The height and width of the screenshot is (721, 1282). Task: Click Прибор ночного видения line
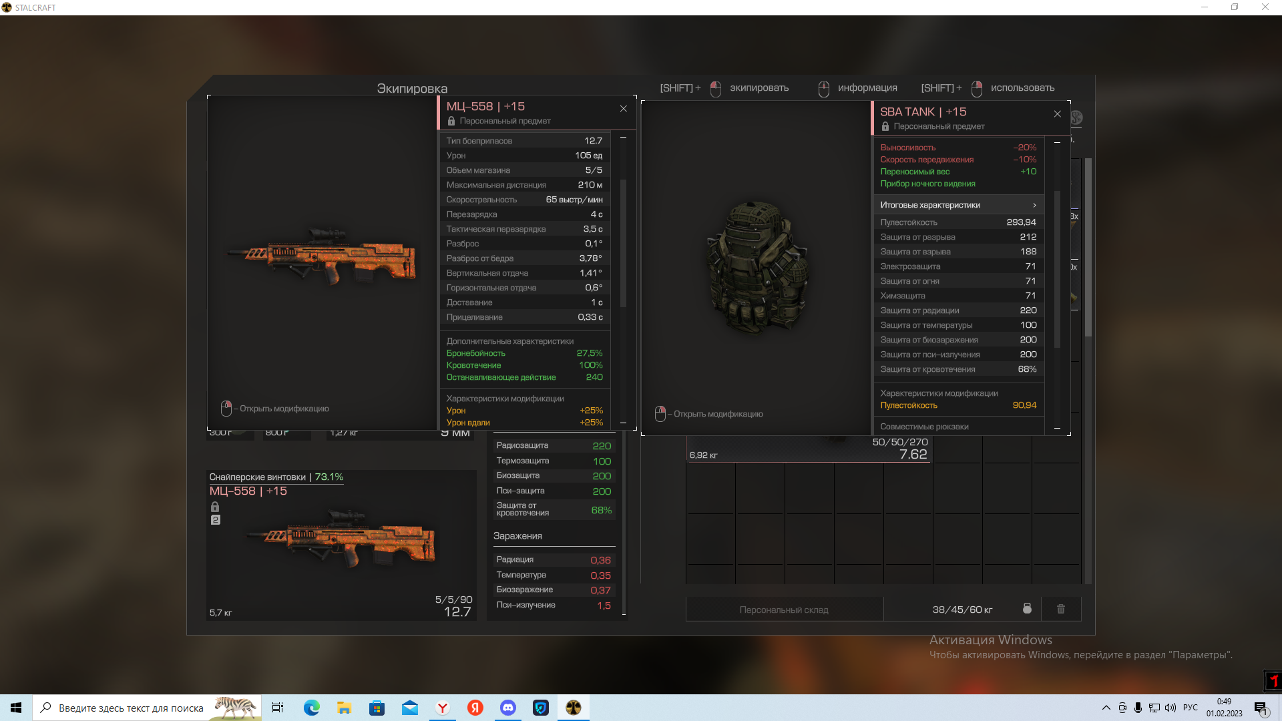point(927,184)
